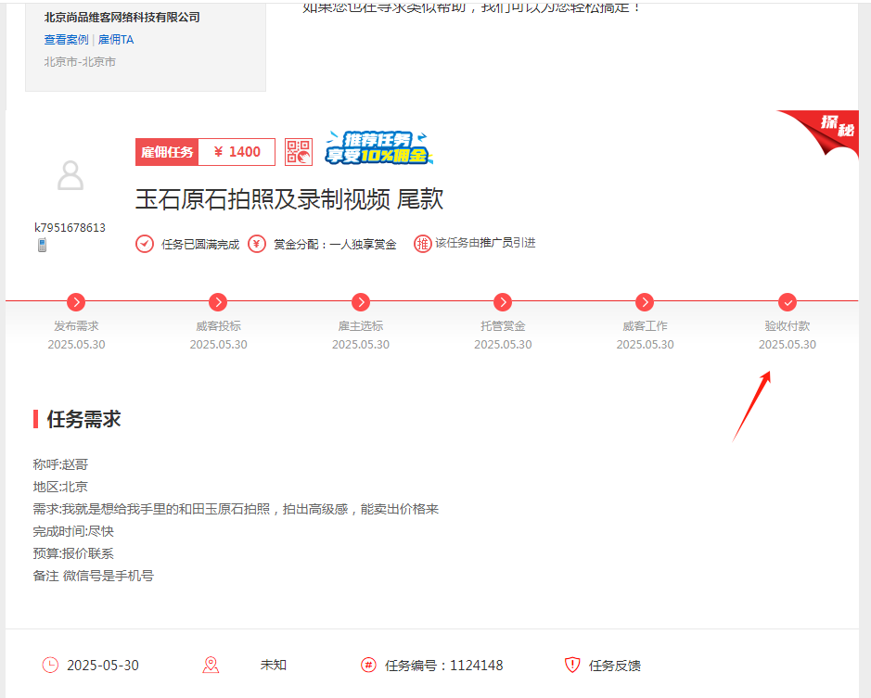Select the 发布需求 step marker
This screenshot has height=698, width=871.
point(76,301)
